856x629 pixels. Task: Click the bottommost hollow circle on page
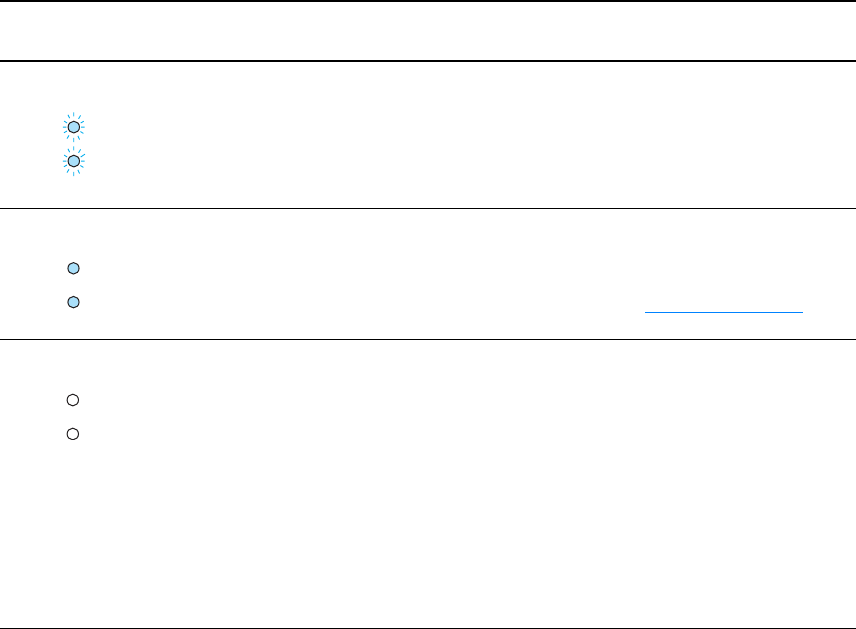pyautogui.click(x=72, y=434)
